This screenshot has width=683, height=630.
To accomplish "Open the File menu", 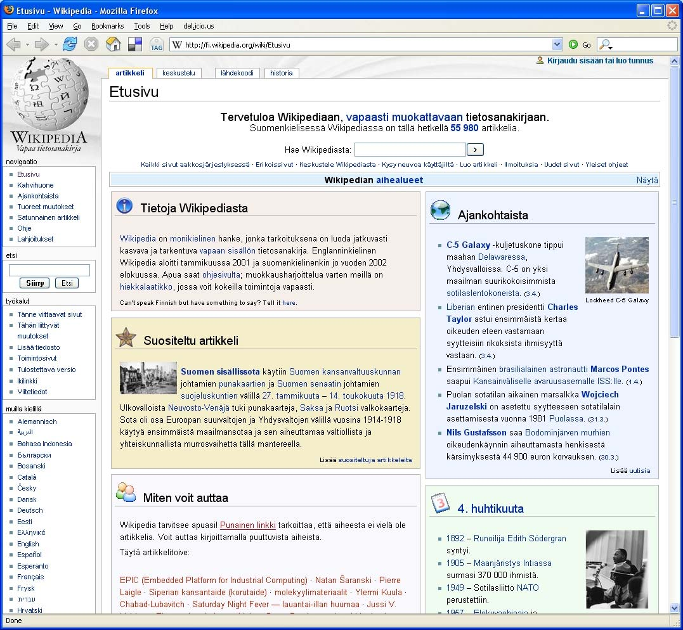I will (x=12, y=26).
